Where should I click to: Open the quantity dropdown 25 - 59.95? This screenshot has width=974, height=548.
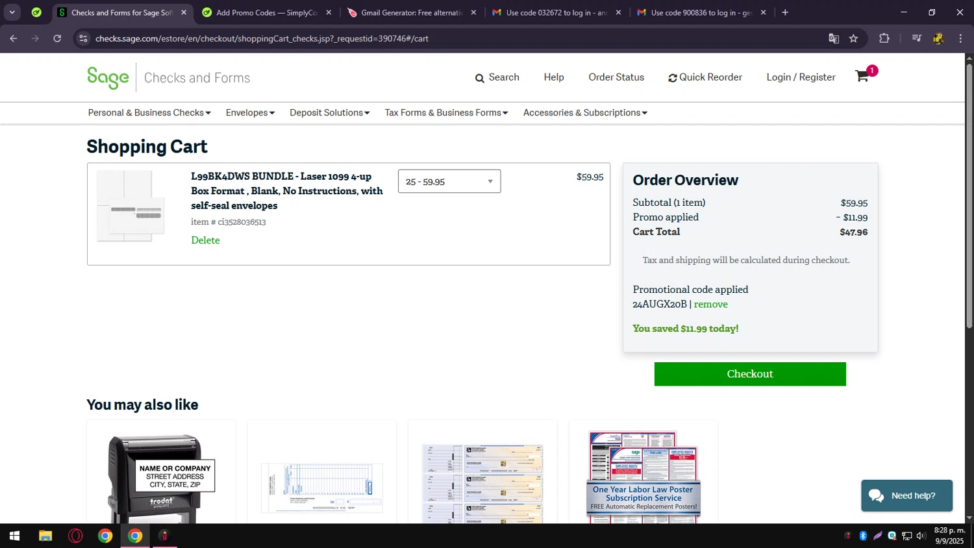449,181
